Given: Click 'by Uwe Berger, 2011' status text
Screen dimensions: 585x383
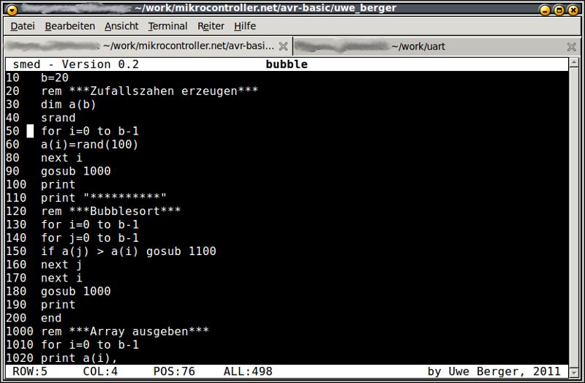Looking at the screenshot, I should [x=494, y=371].
